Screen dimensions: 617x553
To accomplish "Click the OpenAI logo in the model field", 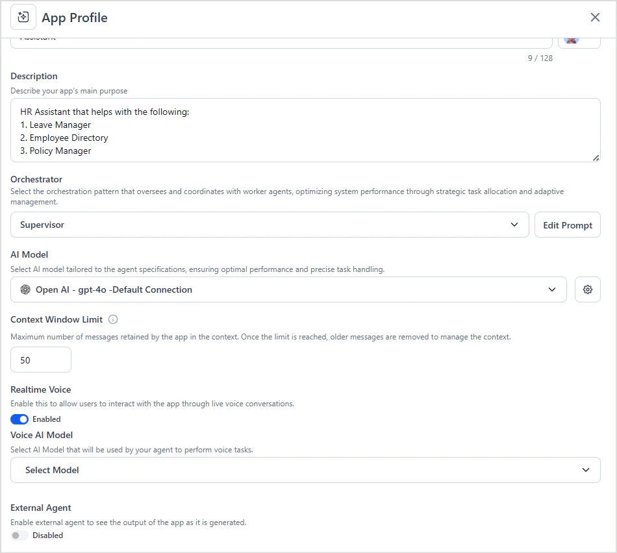I will [x=25, y=289].
